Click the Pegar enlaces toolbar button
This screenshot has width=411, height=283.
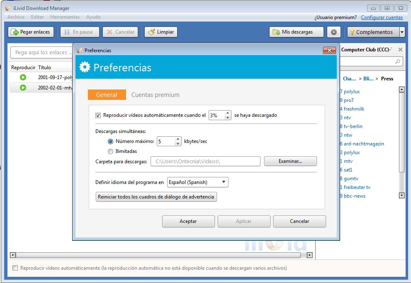click(31, 32)
